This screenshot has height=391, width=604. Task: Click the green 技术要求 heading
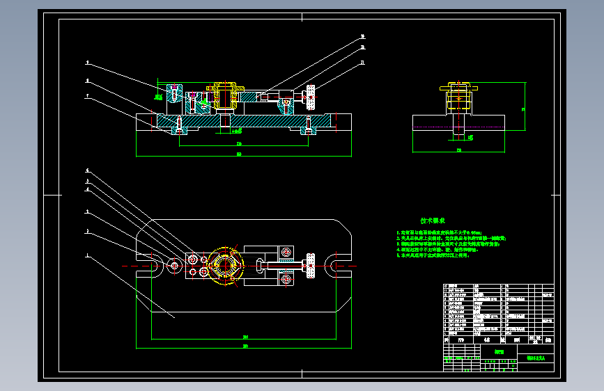432,221
